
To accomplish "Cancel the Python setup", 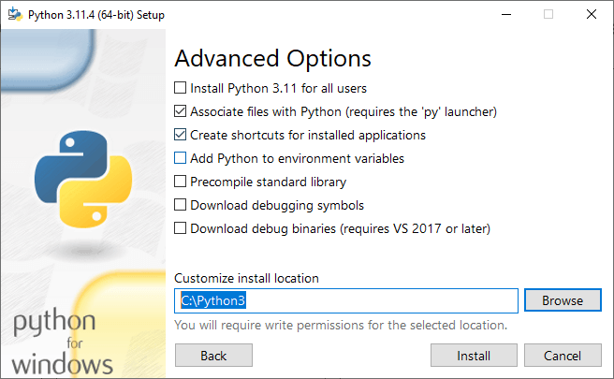I will (x=563, y=356).
